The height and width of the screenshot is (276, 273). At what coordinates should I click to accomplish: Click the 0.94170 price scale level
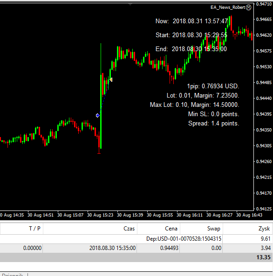(x=264, y=193)
